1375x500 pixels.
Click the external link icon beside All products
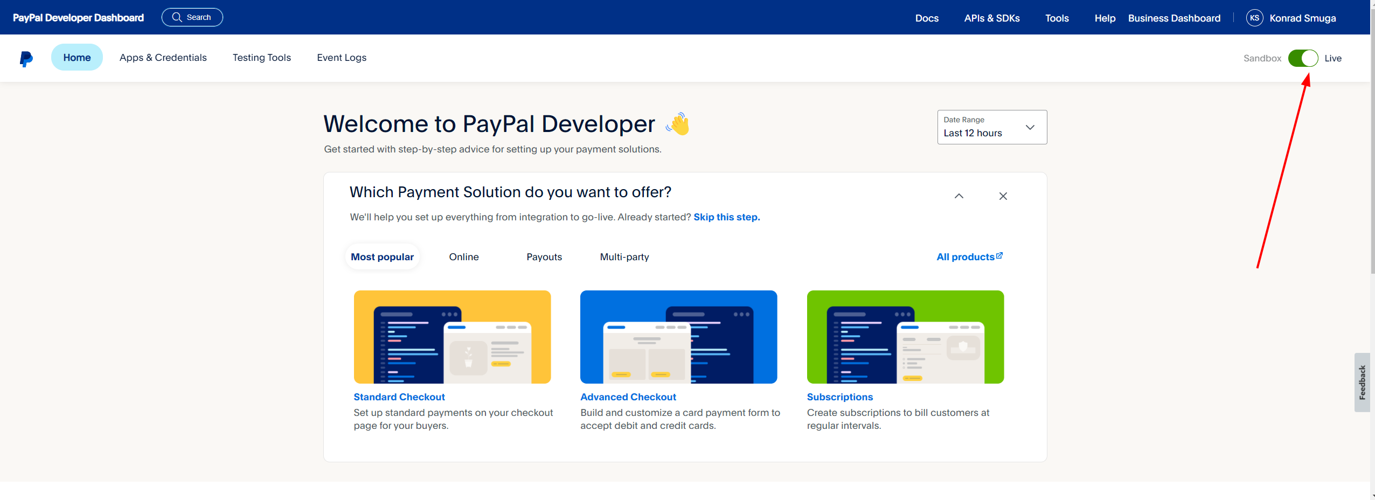coord(999,255)
